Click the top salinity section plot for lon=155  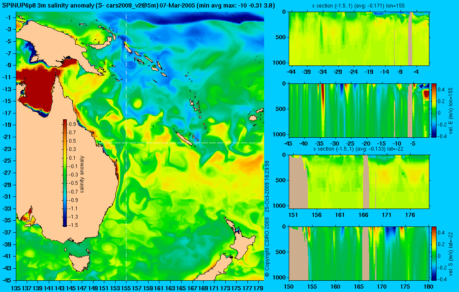click(359, 39)
